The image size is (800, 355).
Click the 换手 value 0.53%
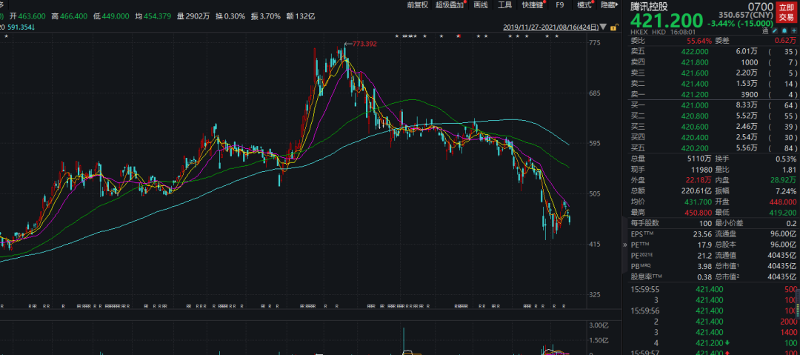786,159
